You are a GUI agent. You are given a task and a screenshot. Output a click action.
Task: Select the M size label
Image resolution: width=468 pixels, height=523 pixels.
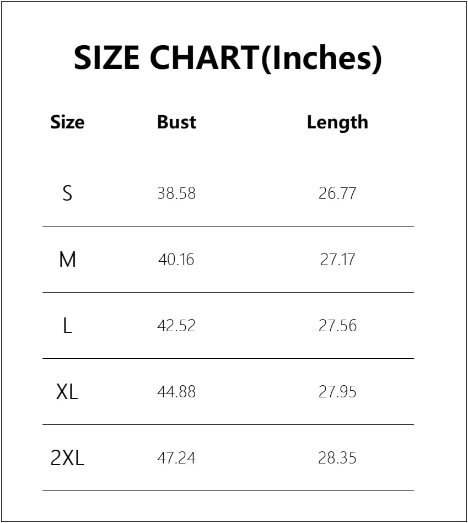(67, 259)
